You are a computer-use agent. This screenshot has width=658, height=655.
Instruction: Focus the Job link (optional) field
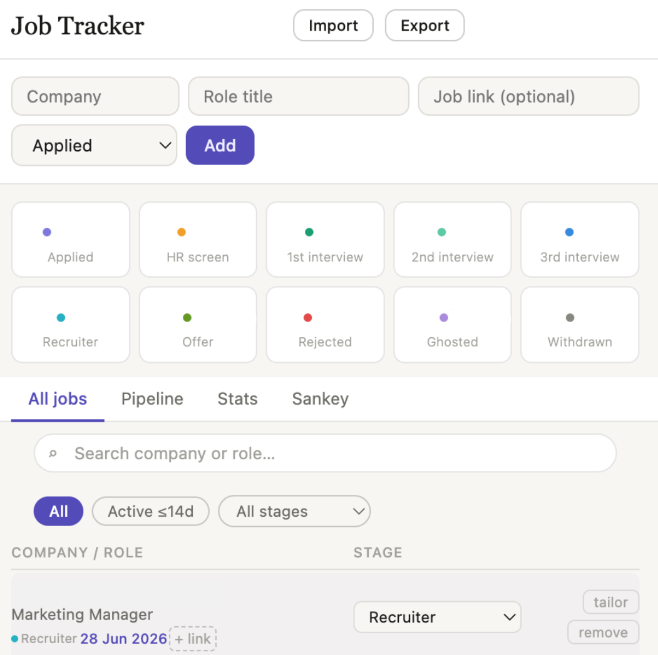528,96
